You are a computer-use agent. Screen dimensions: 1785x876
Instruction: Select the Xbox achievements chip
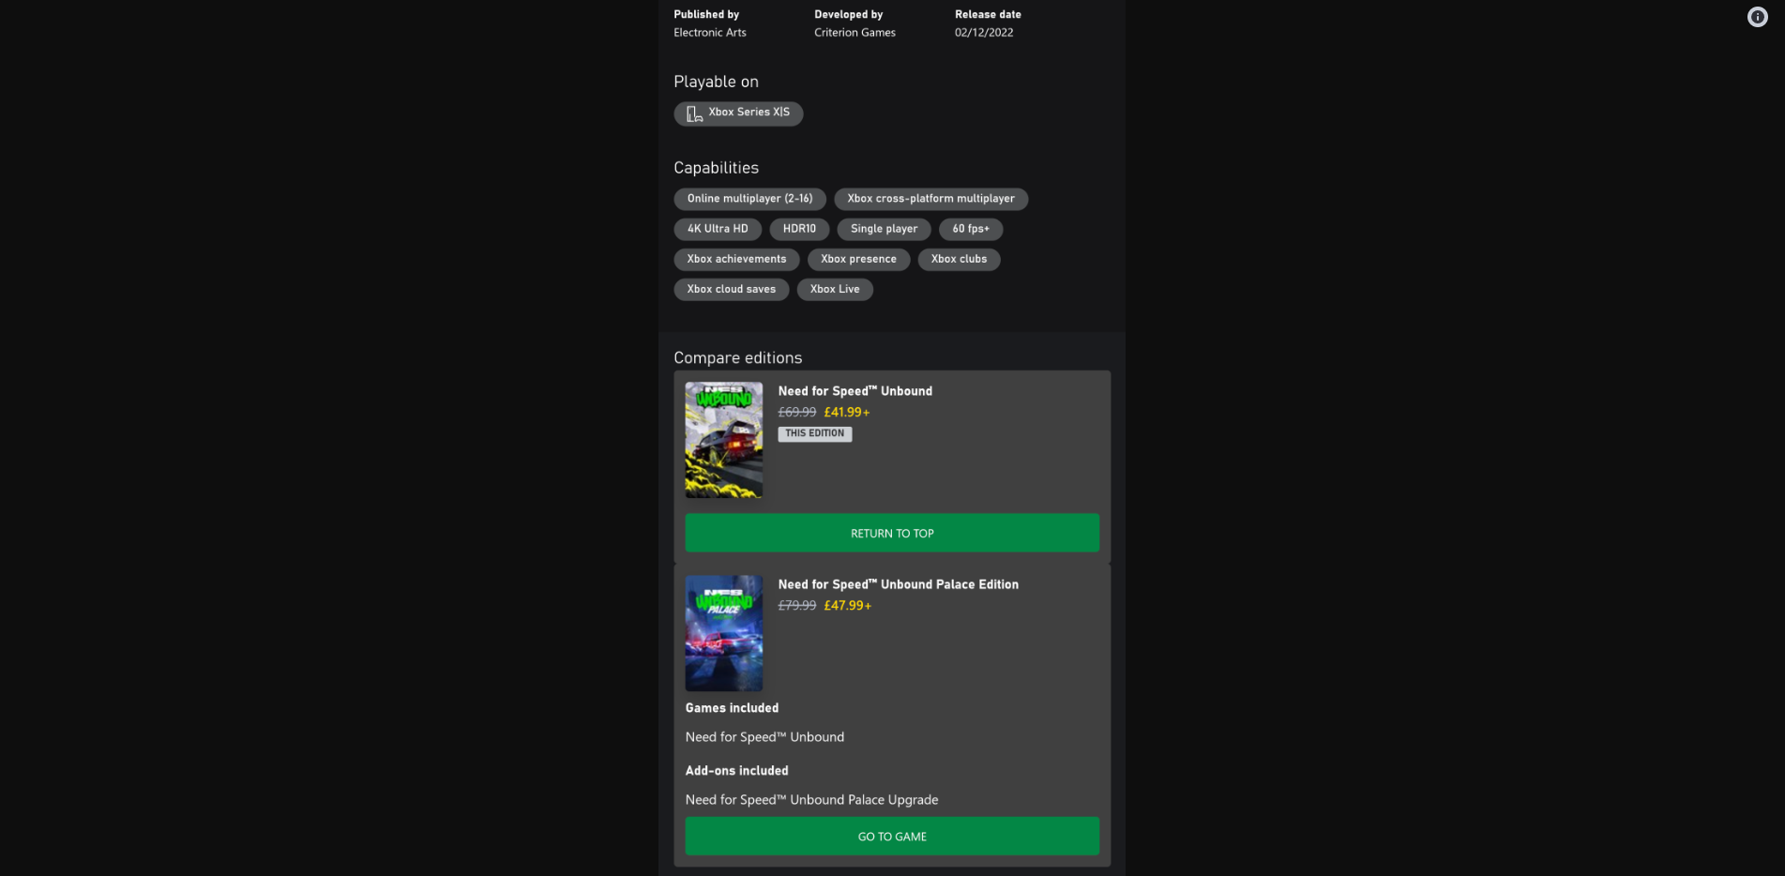[x=736, y=259]
